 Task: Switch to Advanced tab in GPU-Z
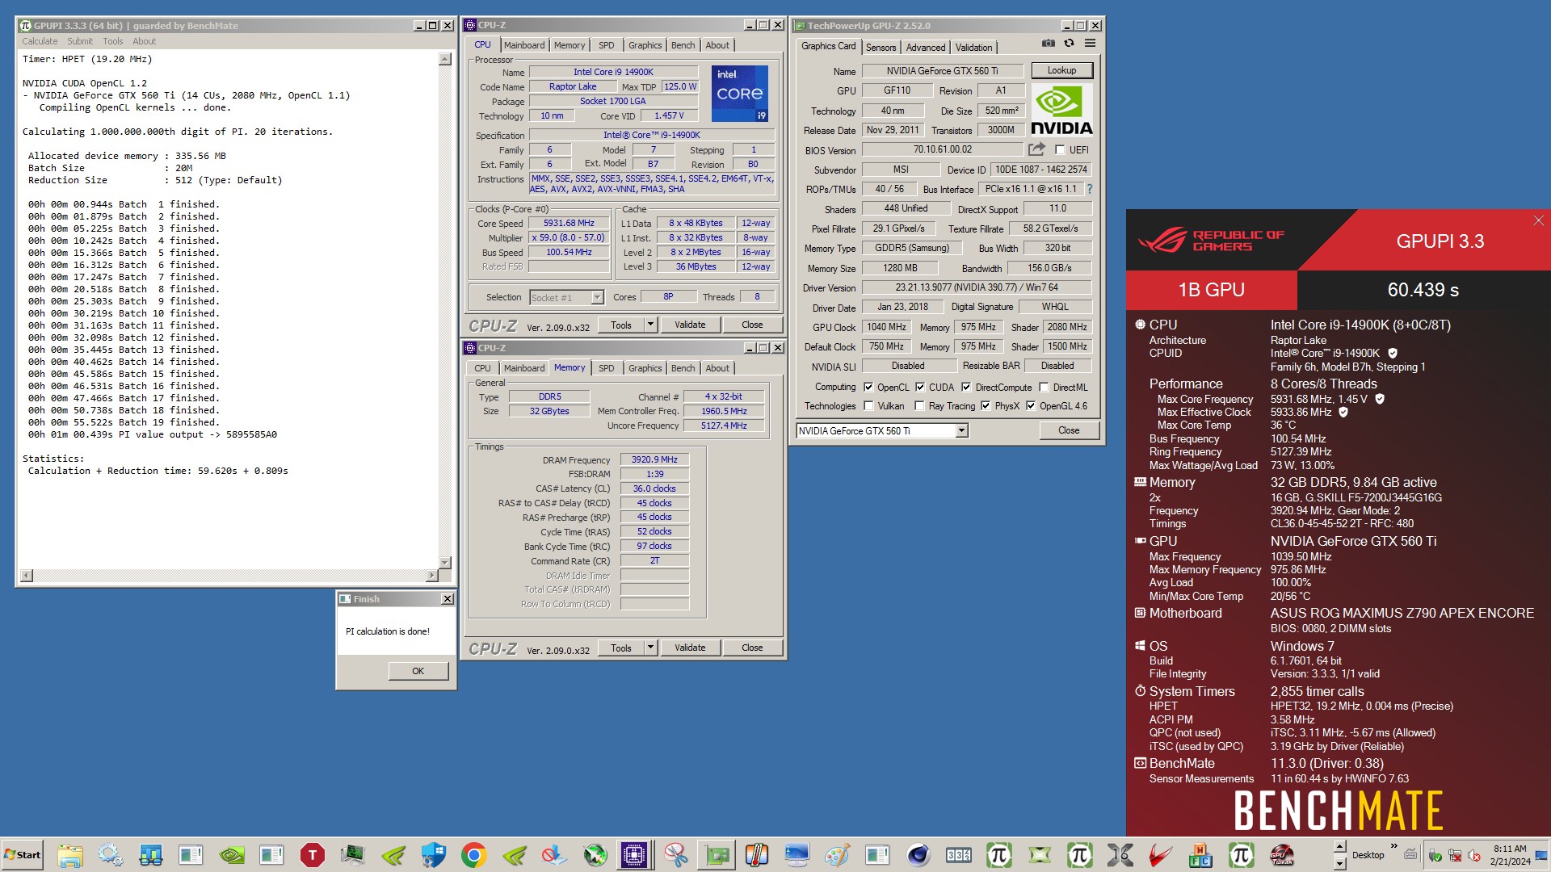coord(926,48)
